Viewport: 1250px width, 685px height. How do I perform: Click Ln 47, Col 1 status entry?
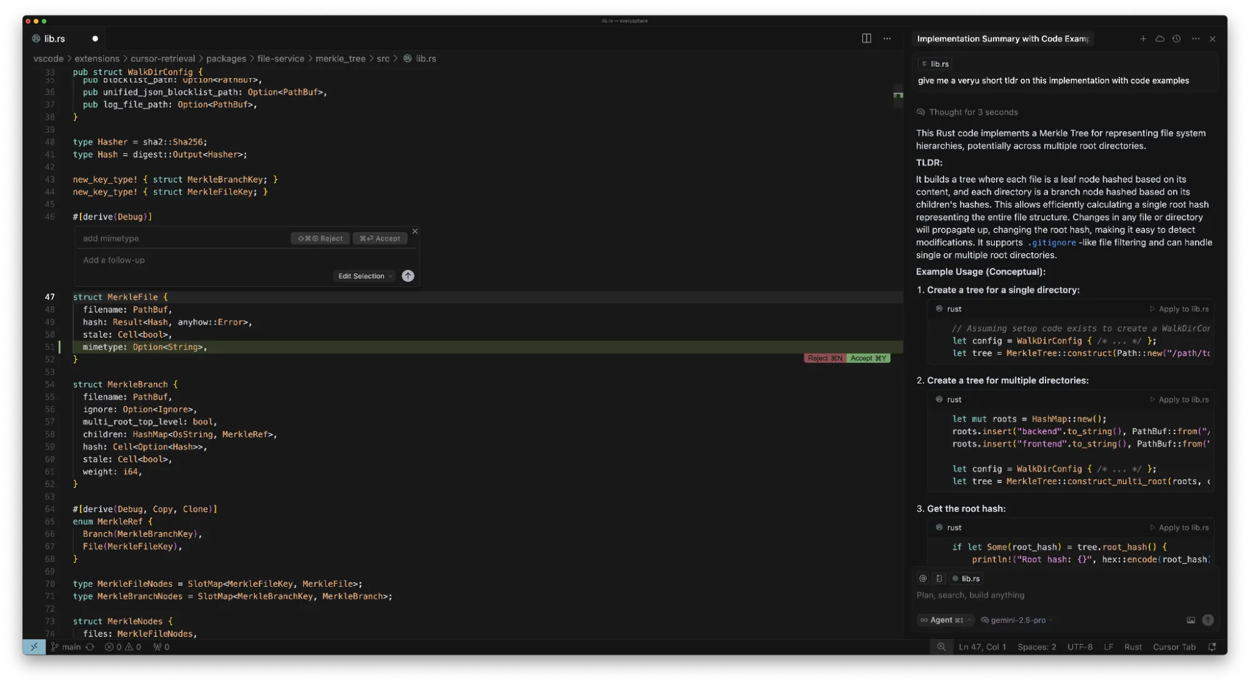[982, 647]
